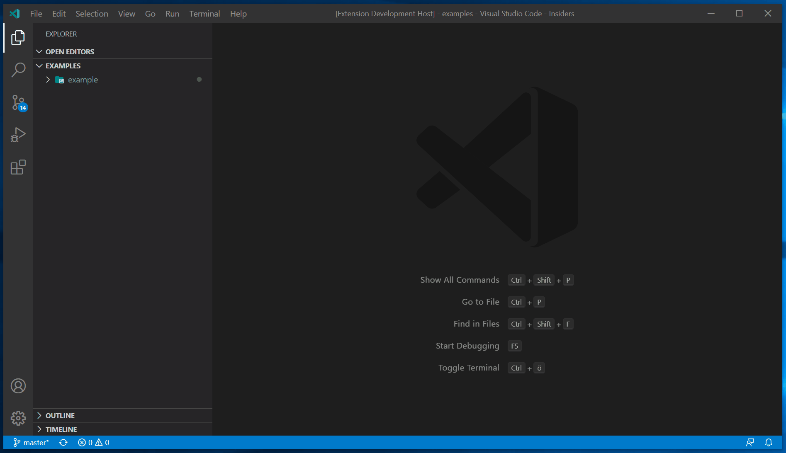The width and height of the screenshot is (786, 453).
Task: Open the Search view
Action: [17, 70]
